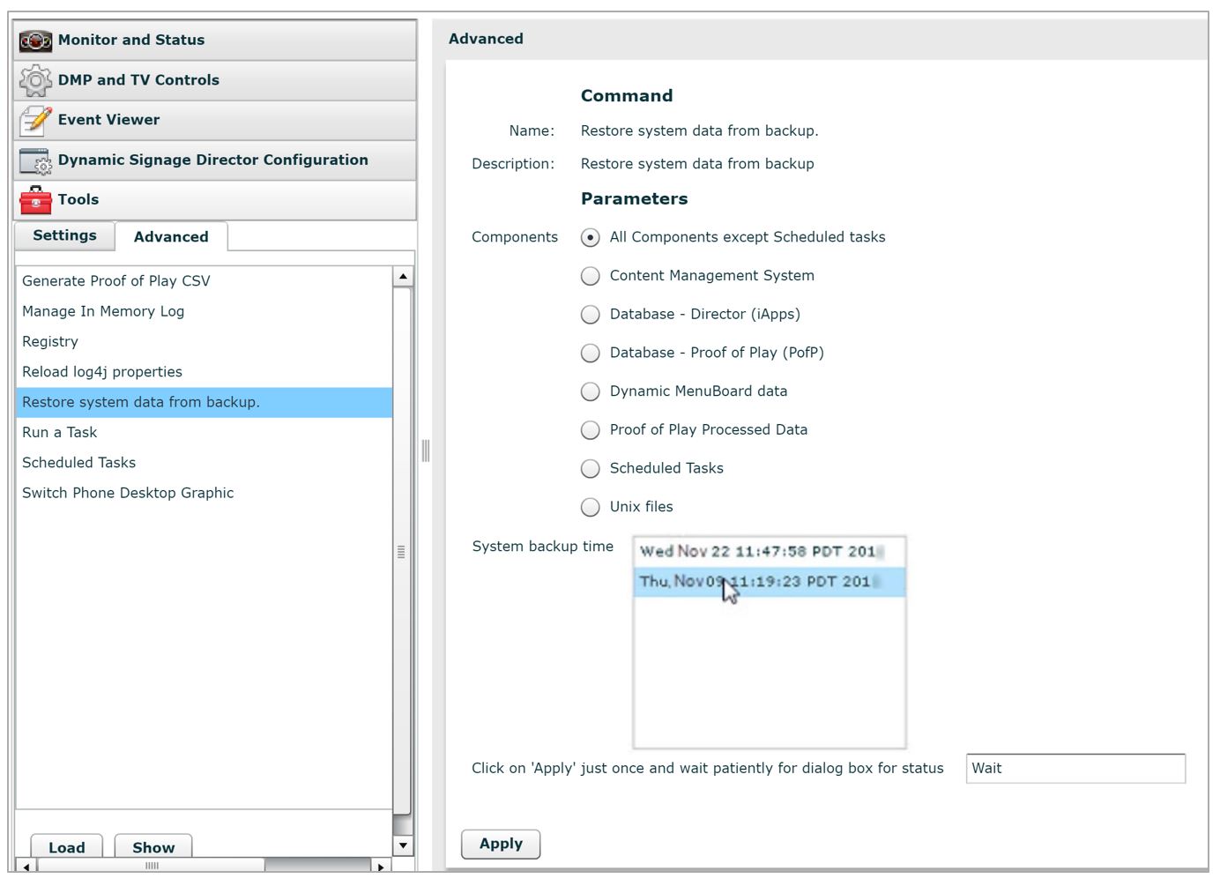Screen dimensions: 1220x886
Task: Click the task list scrollbar up arrow
Action: tap(402, 276)
